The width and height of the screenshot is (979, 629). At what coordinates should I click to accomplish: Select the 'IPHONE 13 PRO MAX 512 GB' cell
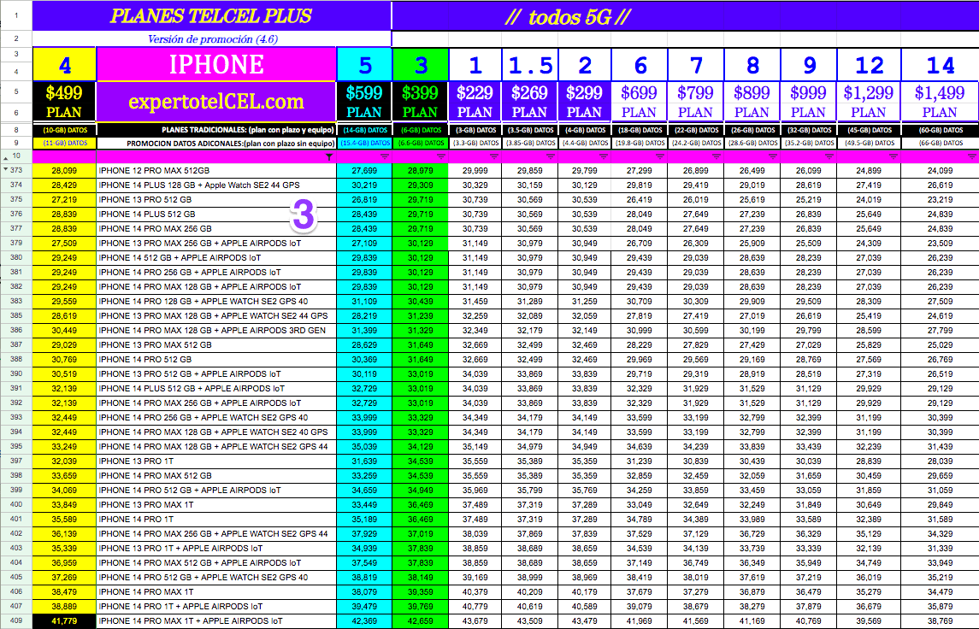pyautogui.click(x=216, y=345)
